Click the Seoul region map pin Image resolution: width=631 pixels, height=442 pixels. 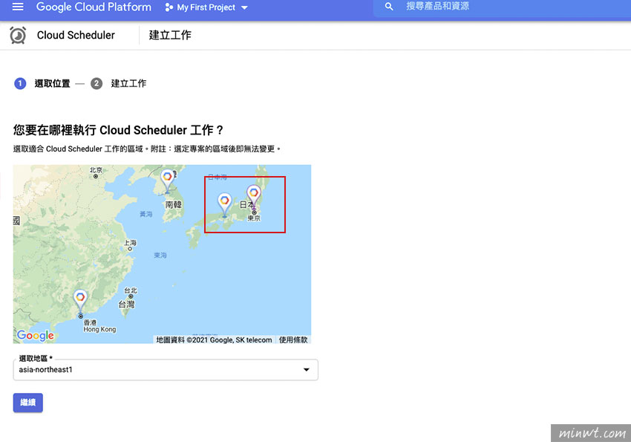point(167,181)
